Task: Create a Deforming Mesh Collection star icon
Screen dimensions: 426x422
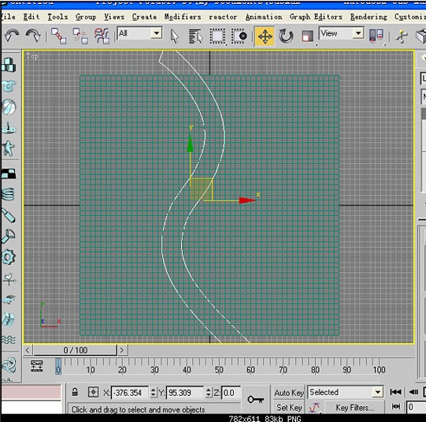Action: [x=8, y=148]
